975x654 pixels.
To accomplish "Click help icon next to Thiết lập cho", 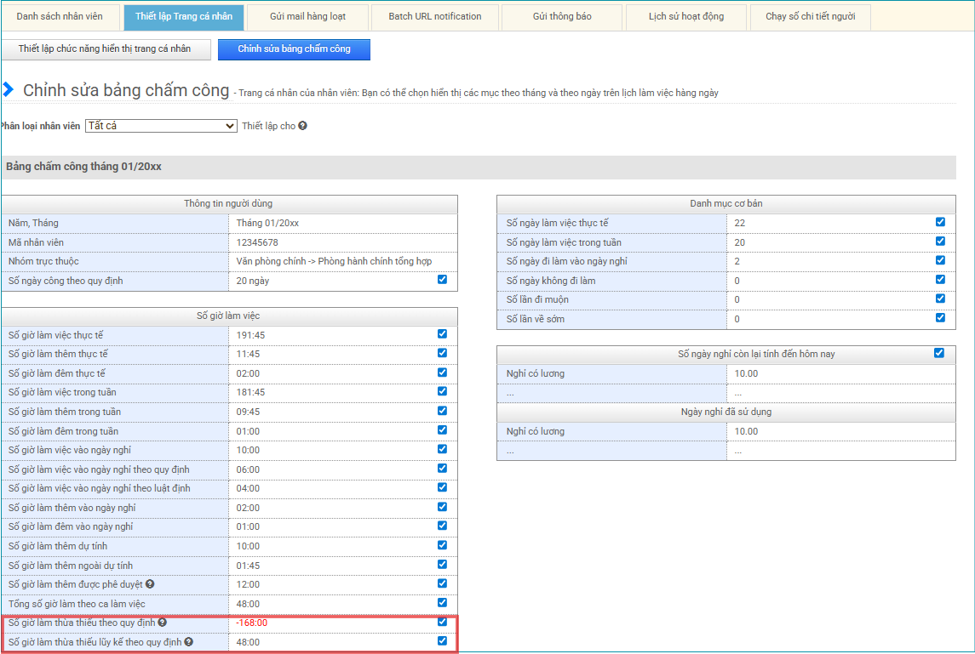I will click(302, 126).
